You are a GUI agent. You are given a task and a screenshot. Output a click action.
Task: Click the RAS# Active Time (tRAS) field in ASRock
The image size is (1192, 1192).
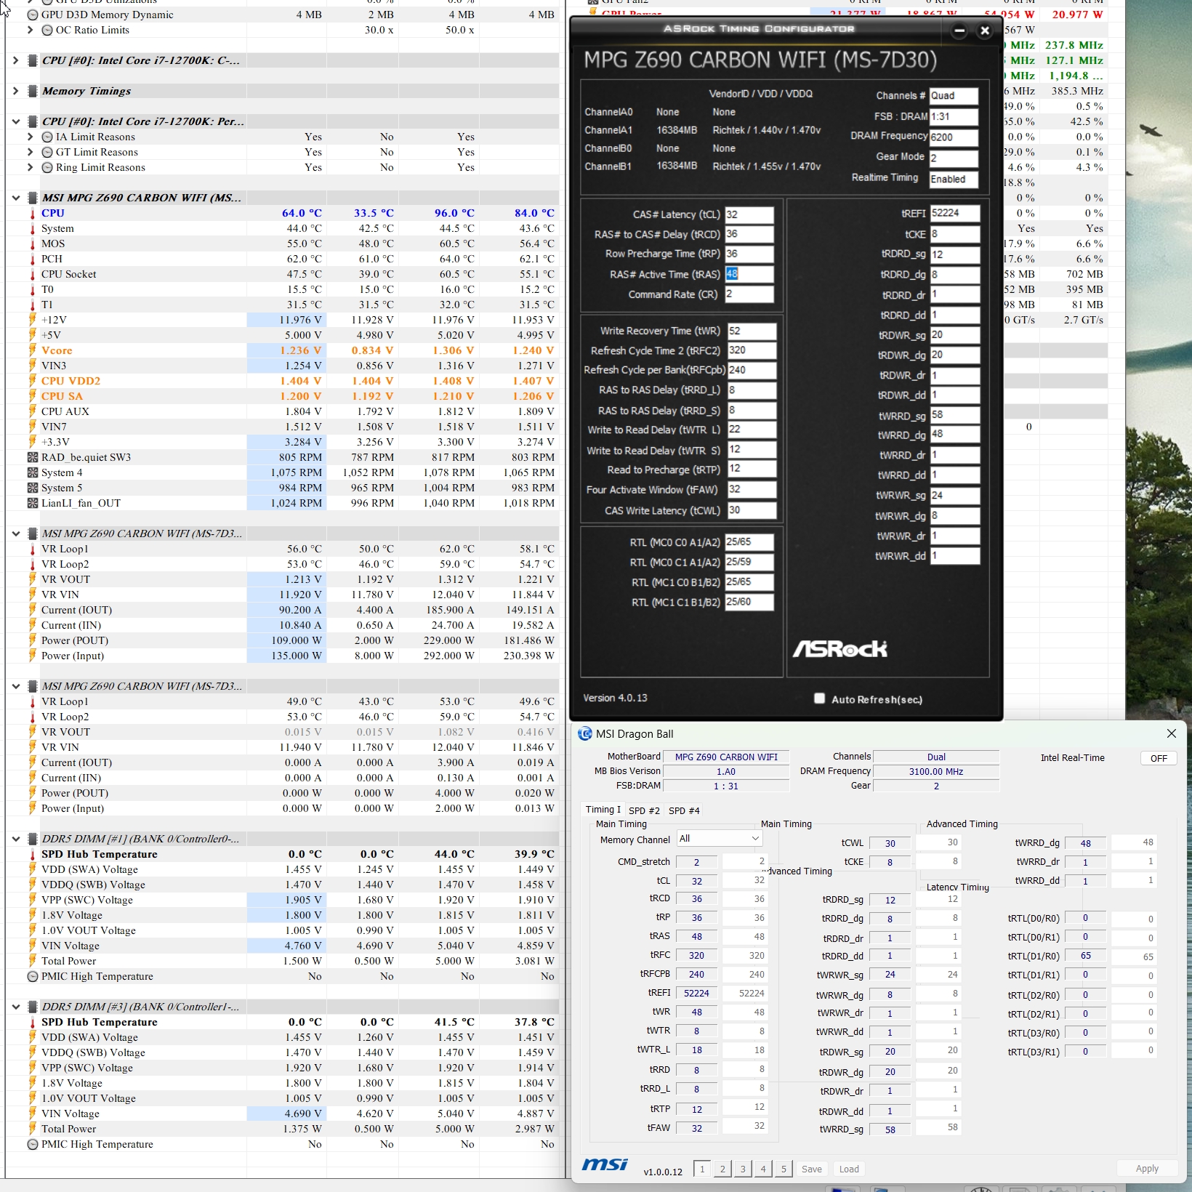[749, 274]
